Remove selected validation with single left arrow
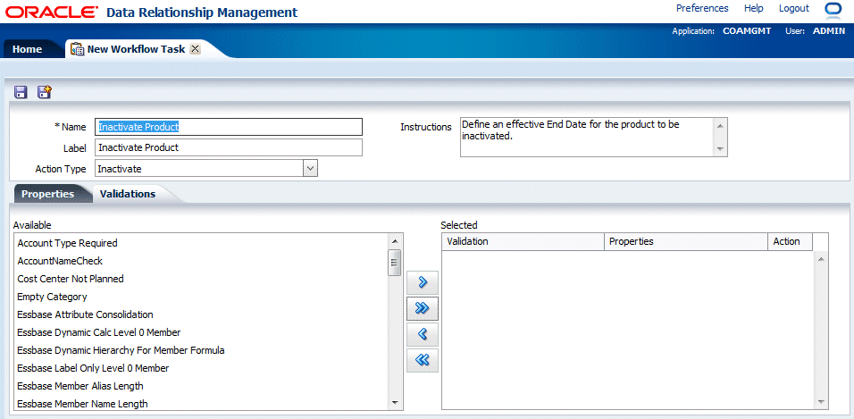This screenshot has height=419, width=854. pos(423,334)
